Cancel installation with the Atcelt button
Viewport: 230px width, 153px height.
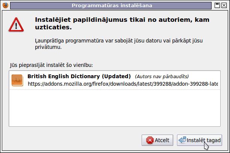tap(157, 140)
